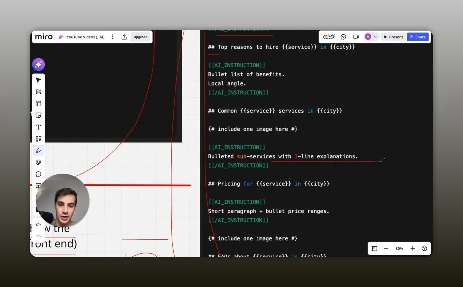This screenshot has width=463, height=287.
Task: Open the board options three-dot menu
Action: (112, 37)
